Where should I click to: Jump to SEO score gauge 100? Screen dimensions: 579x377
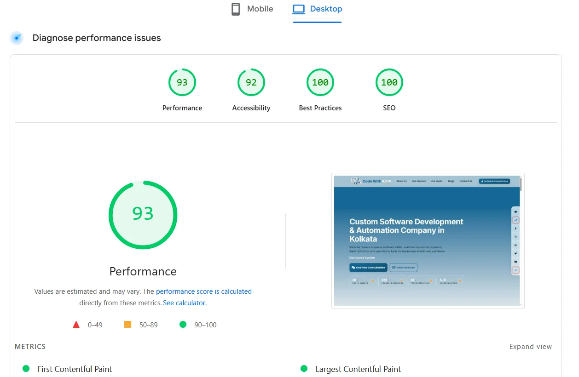click(389, 82)
